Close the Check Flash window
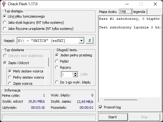Image resolution: width=163 pixels, height=122 pixels. coord(155,4)
